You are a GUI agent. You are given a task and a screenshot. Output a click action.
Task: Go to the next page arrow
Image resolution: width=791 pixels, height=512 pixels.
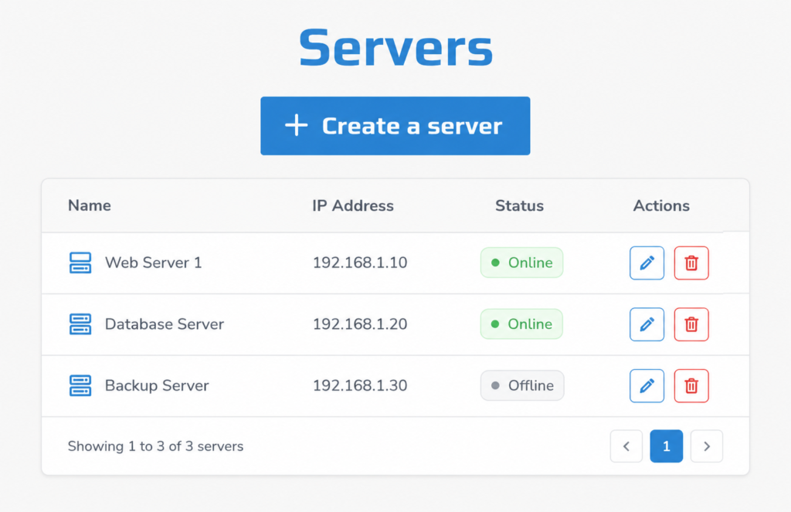pos(706,446)
